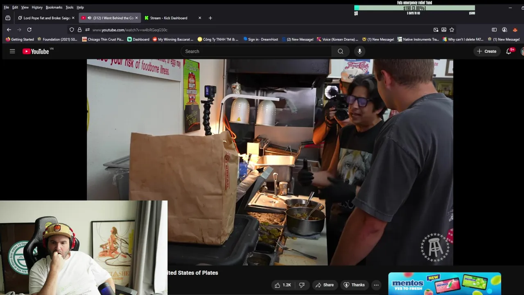Click the Mentos advertisement banner

[445, 284]
